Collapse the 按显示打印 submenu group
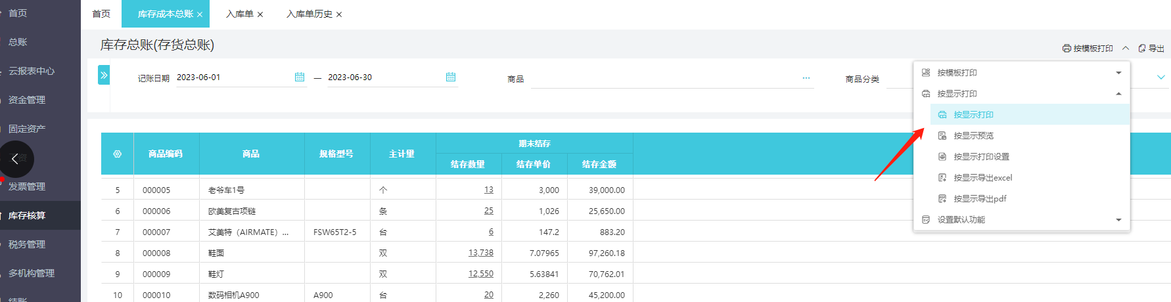This screenshot has width=1171, height=302. point(1118,94)
